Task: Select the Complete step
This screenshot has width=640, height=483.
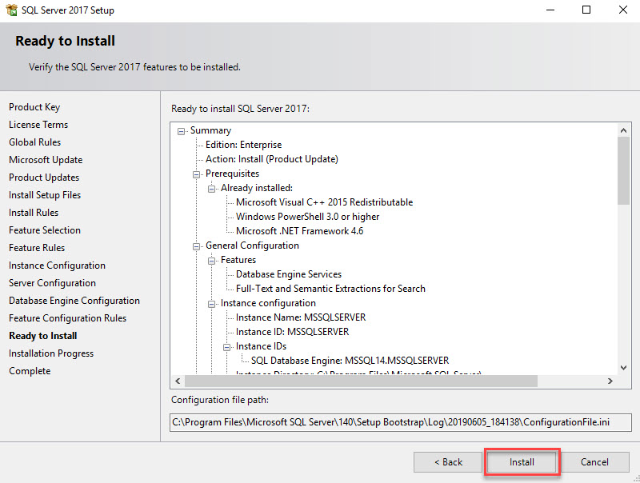Action: tap(30, 371)
